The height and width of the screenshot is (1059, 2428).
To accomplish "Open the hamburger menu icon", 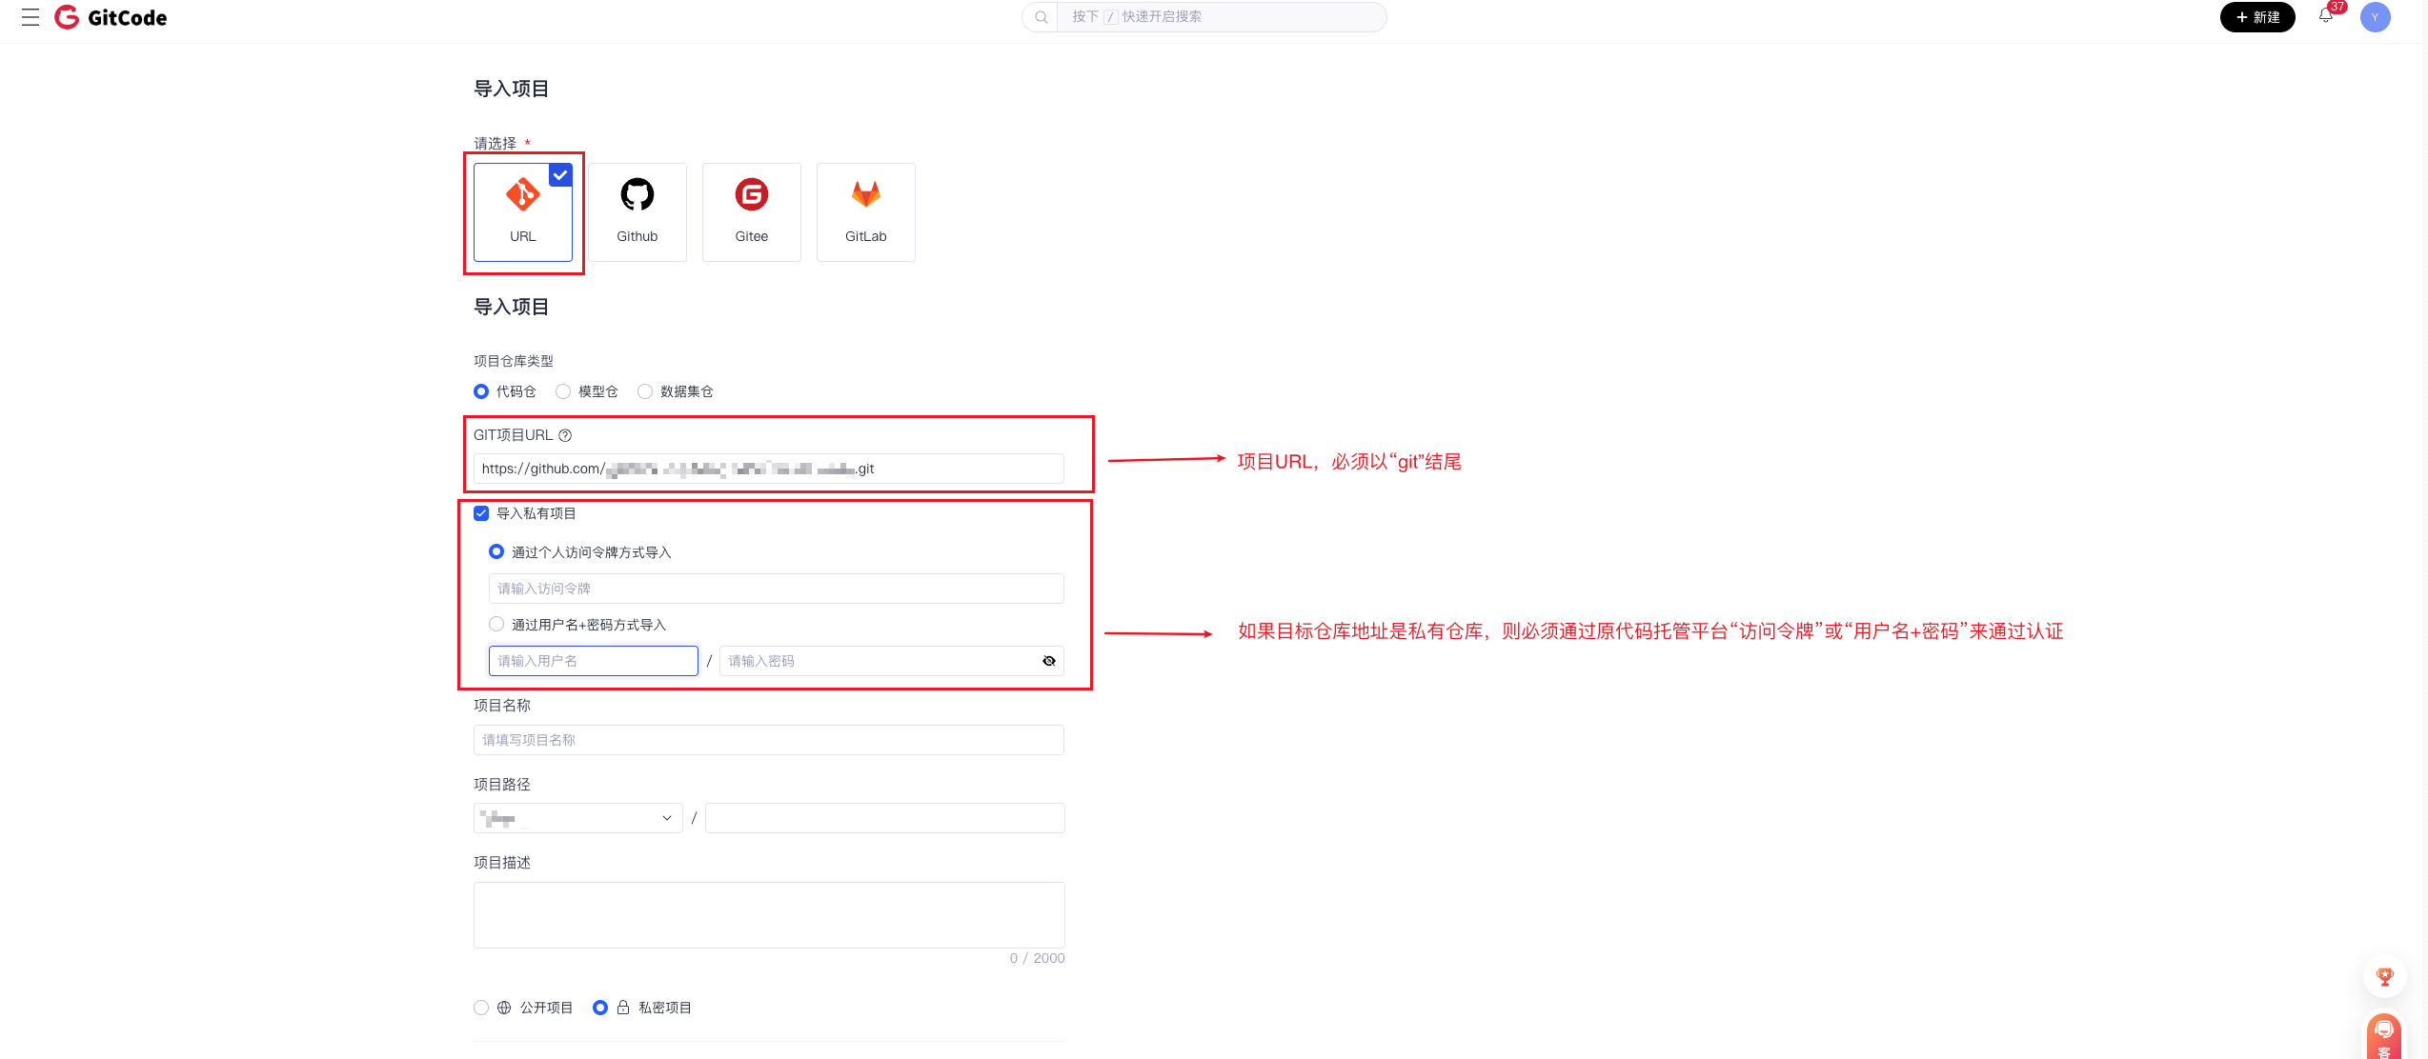I will click(x=30, y=17).
